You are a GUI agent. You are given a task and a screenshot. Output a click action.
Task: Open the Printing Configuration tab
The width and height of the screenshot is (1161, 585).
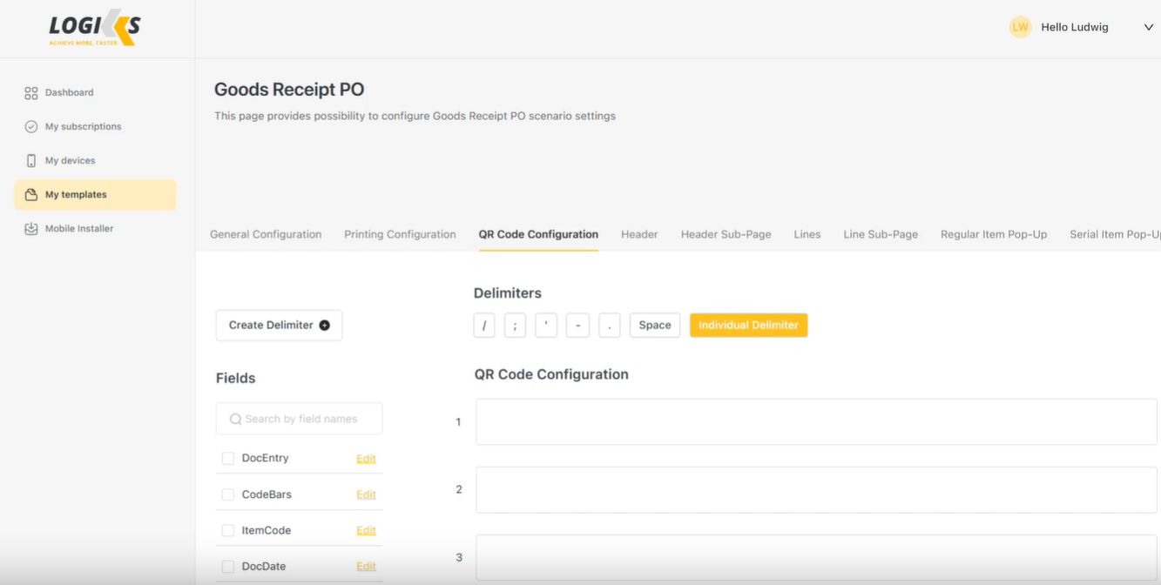coord(400,235)
